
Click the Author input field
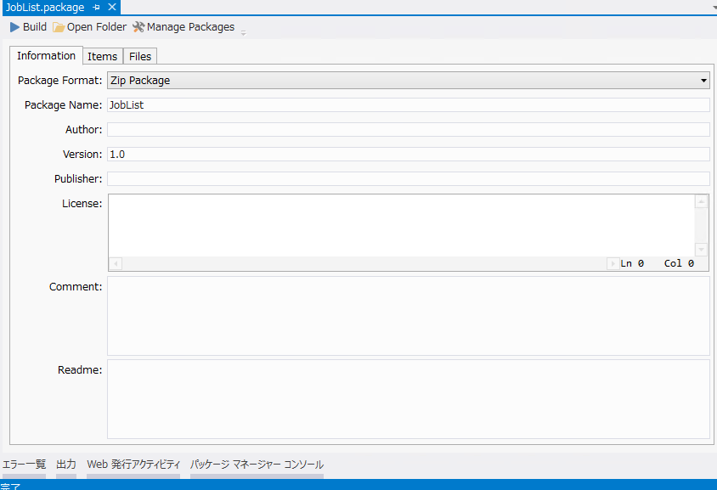click(409, 130)
